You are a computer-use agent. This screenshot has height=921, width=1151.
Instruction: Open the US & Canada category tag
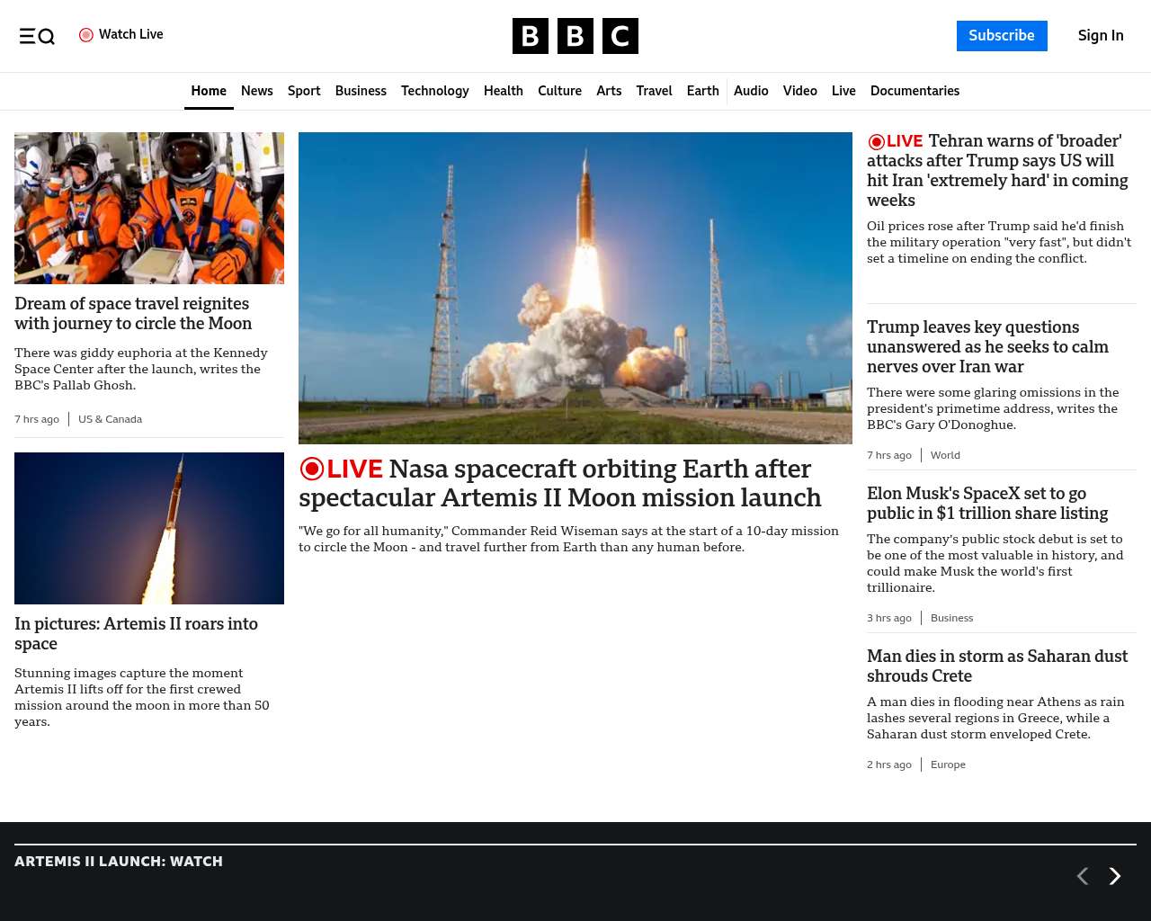coord(110,419)
